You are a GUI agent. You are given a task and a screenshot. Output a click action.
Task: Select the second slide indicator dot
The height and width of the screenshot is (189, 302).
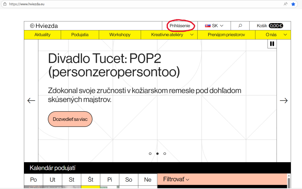(x=157, y=154)
